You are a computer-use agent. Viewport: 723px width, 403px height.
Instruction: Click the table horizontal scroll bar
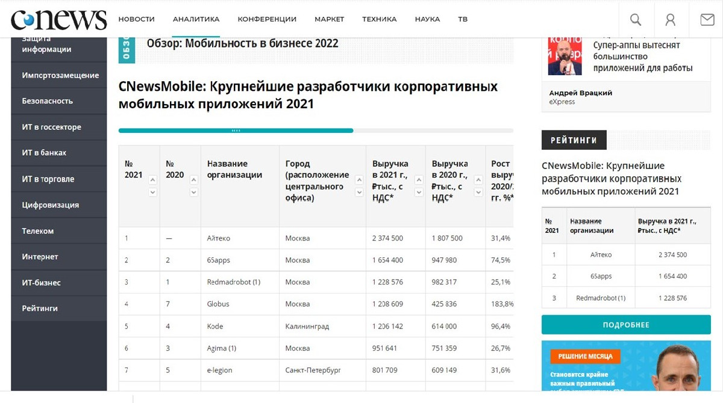pos(236,131)
